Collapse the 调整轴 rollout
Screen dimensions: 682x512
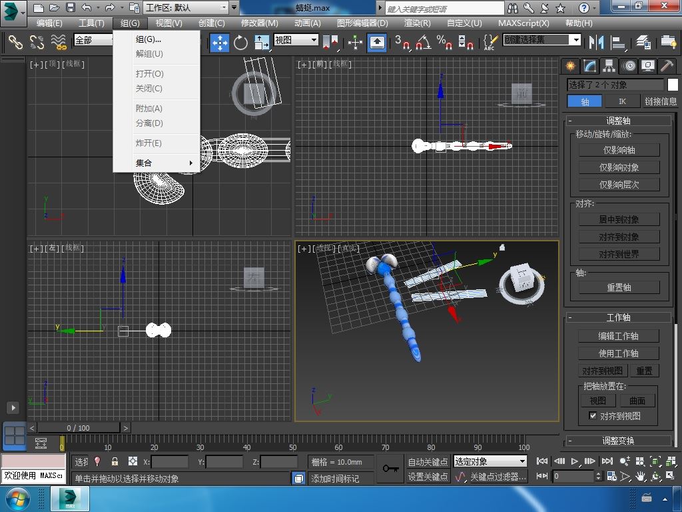coord(617,121)
